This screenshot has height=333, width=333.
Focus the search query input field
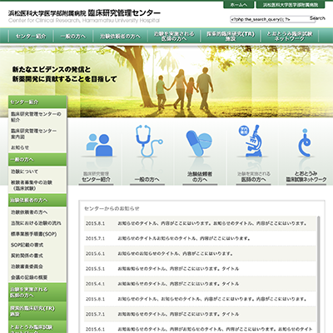pos(269,19)
